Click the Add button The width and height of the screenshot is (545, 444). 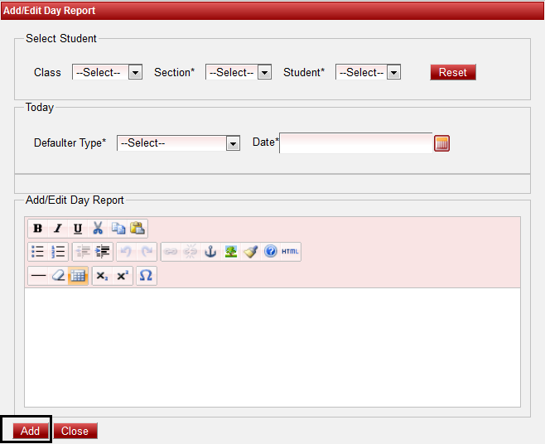(31, 431)
